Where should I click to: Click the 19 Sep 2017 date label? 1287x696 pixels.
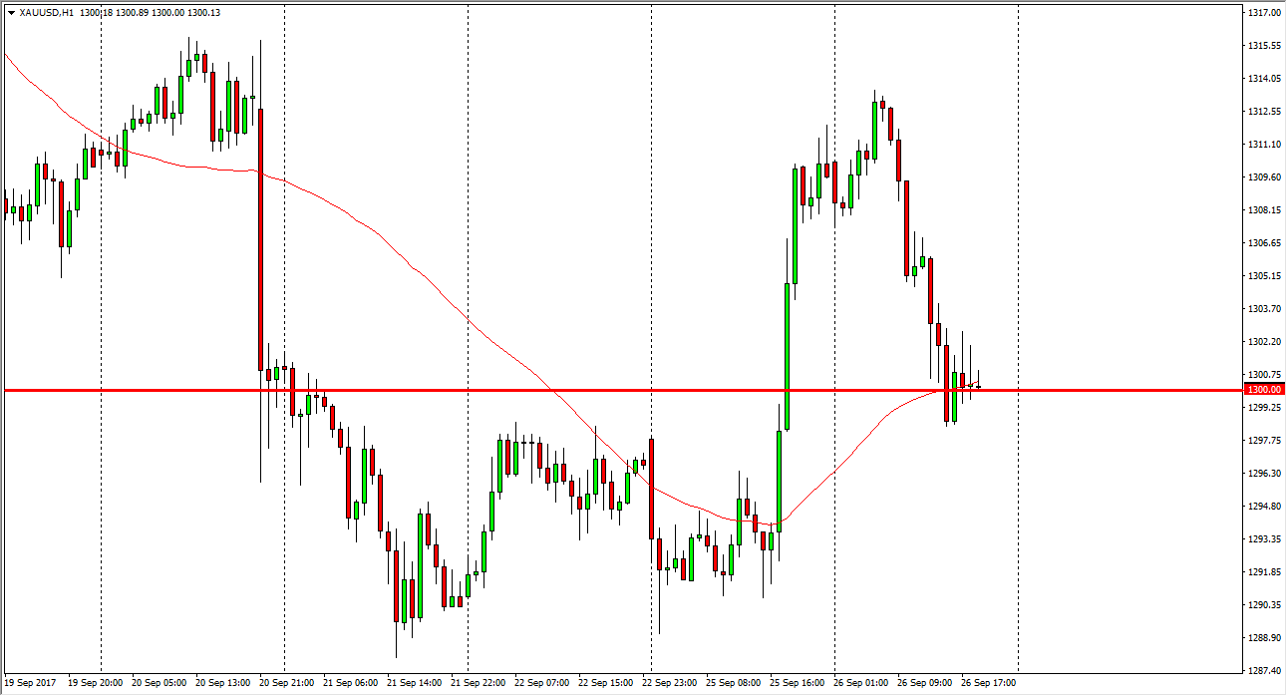(x=32, y=683)
